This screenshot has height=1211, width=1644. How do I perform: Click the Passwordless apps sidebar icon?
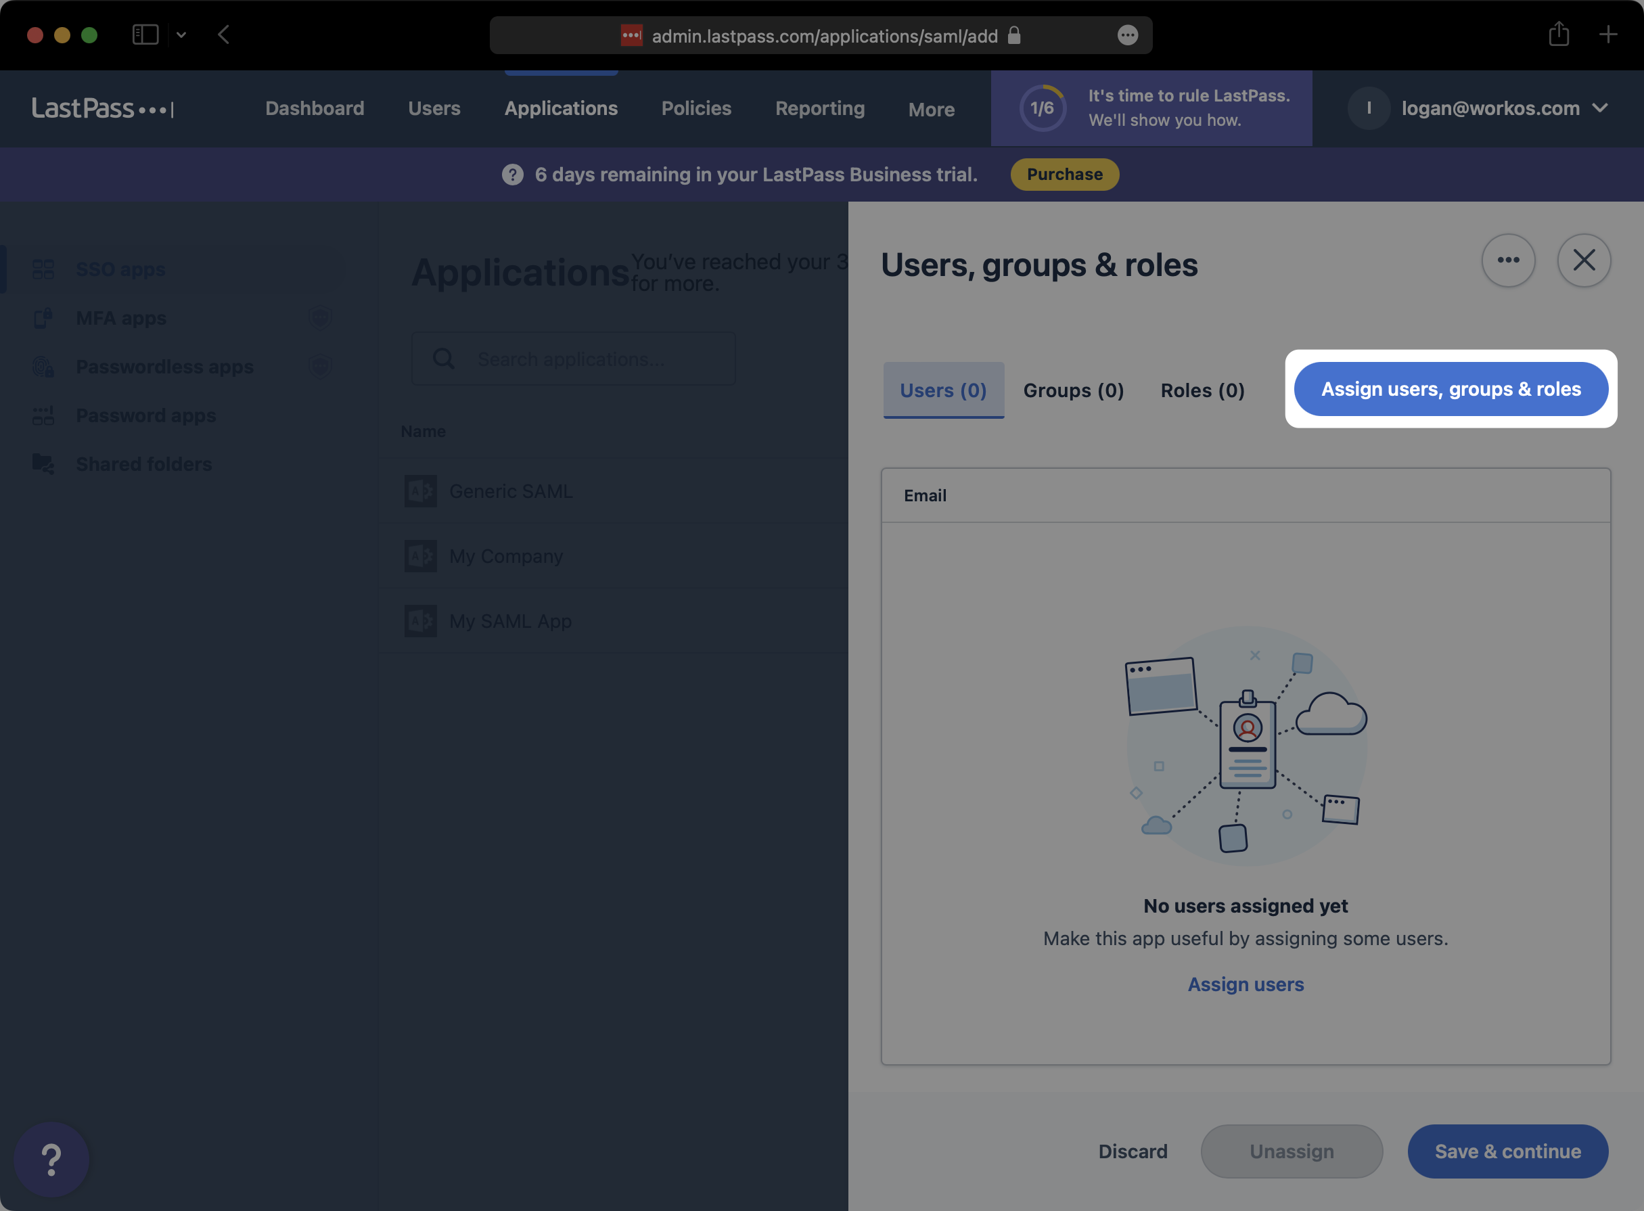[x=43, y=366]
